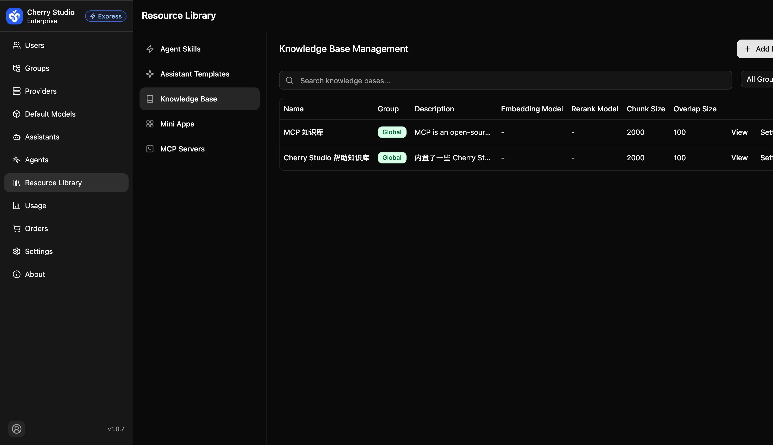Viewport: 773px width, 445px height.
Task: Click the Users sidebar icon
Action: [16, 45]
